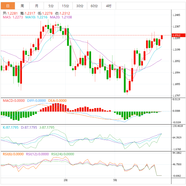Viewport: 186px width, 186px height.
Task: Select the 日 (daily) chart tab
Action: click(x=8, y=6)
